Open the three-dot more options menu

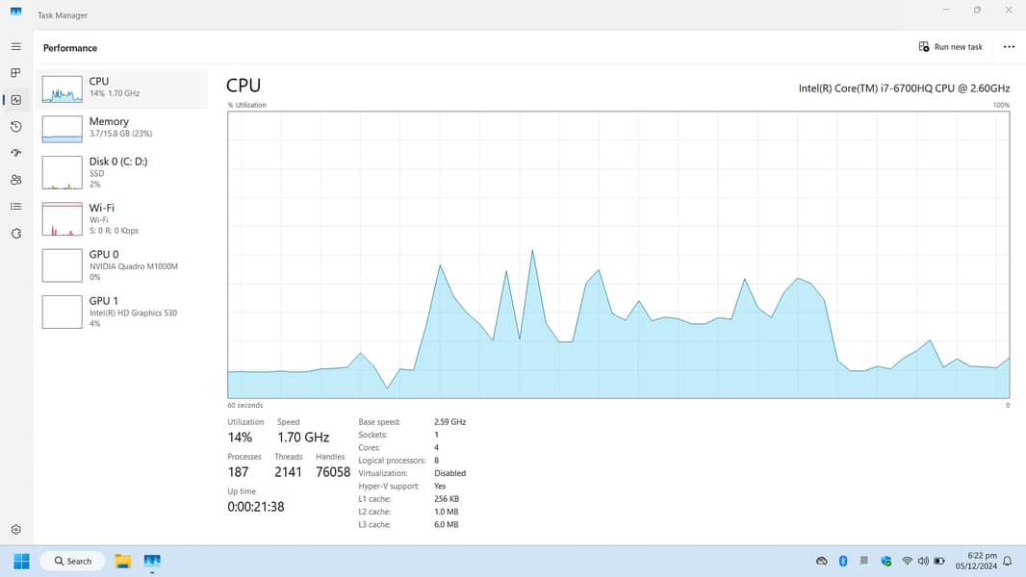(x=1009, y=47)
